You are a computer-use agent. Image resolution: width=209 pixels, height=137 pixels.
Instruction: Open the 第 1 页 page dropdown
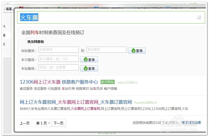42,123
